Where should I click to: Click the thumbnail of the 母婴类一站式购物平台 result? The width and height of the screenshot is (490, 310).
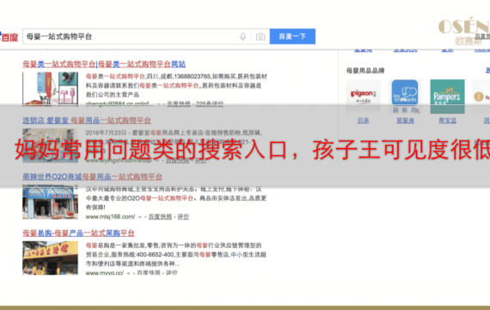pos(51,89)
